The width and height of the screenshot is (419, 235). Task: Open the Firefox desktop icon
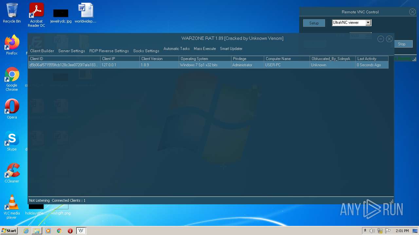[x=12, y=45]
